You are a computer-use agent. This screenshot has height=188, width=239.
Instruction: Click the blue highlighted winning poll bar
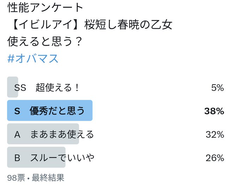[x=50, y=110]
